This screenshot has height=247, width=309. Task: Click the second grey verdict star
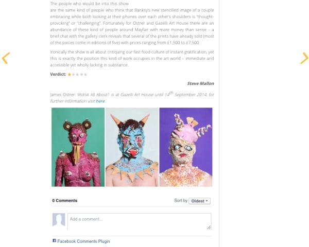click(77, 75)
